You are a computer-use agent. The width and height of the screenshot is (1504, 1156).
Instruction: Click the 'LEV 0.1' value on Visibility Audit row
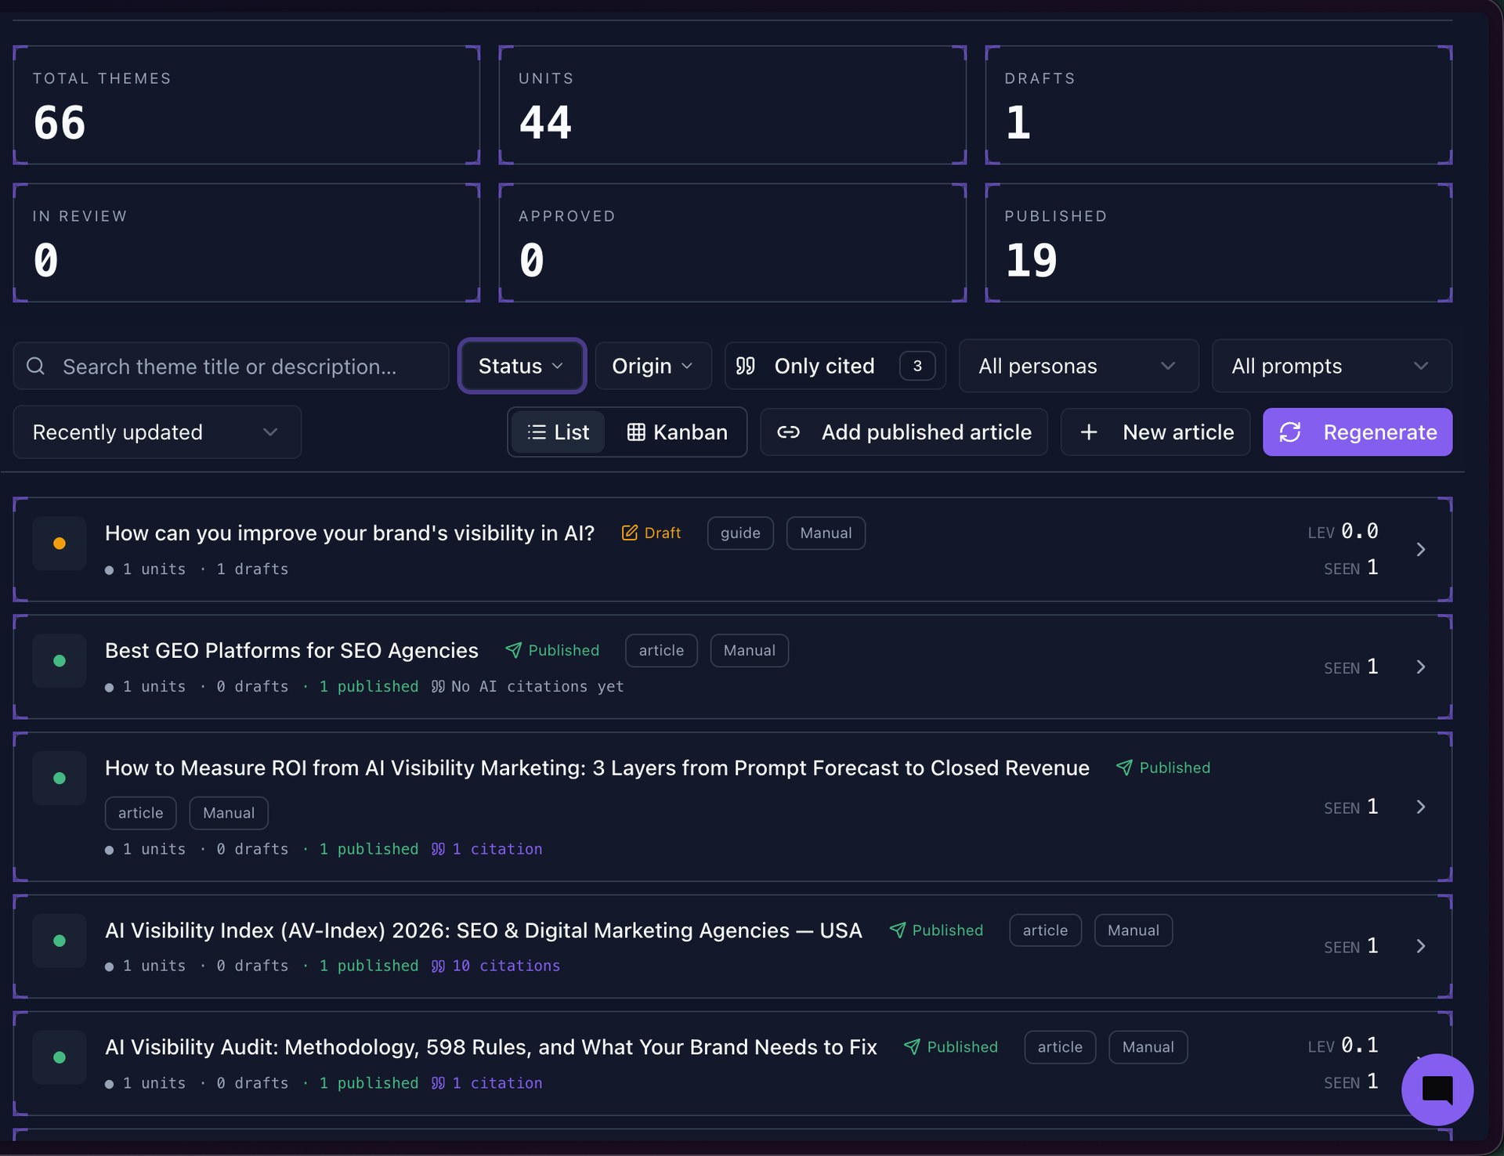[x=1343, y=1046]
